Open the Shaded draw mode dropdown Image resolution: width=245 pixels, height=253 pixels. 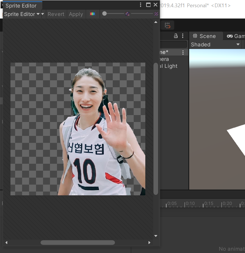tap(215, 45)
